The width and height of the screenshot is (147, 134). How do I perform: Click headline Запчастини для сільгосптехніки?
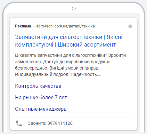59,37
